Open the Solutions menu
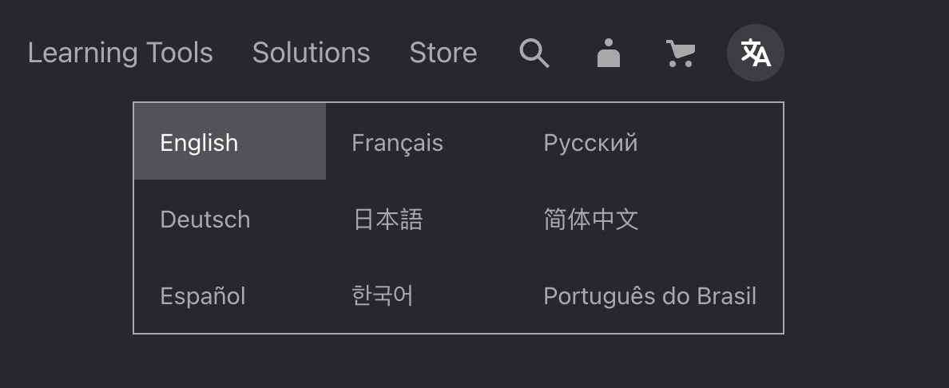Screen dimensions: 949x388 click(x=311, y=53)
